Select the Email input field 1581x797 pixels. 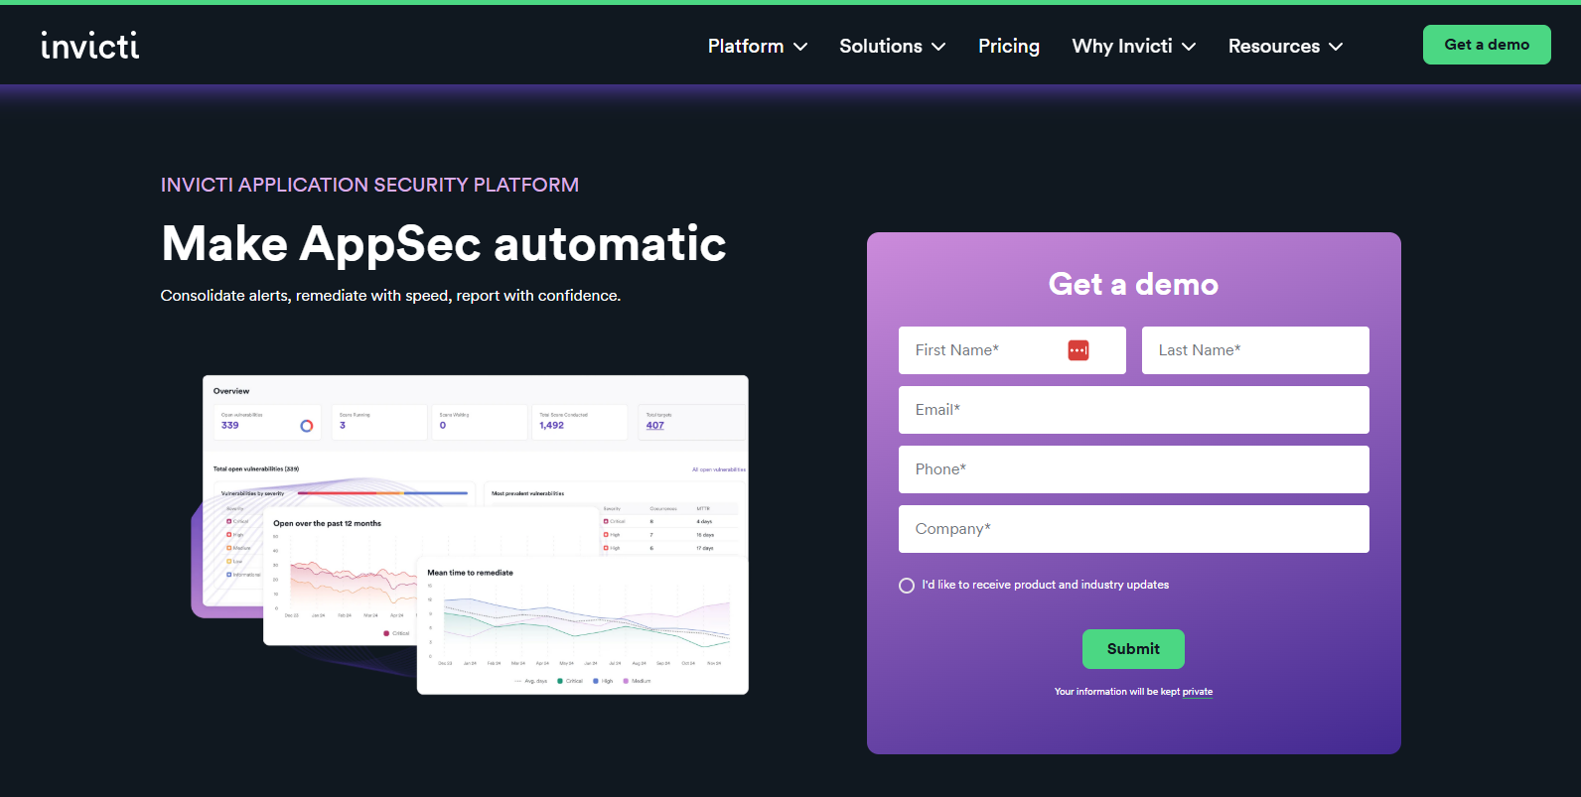[1133, 410]
